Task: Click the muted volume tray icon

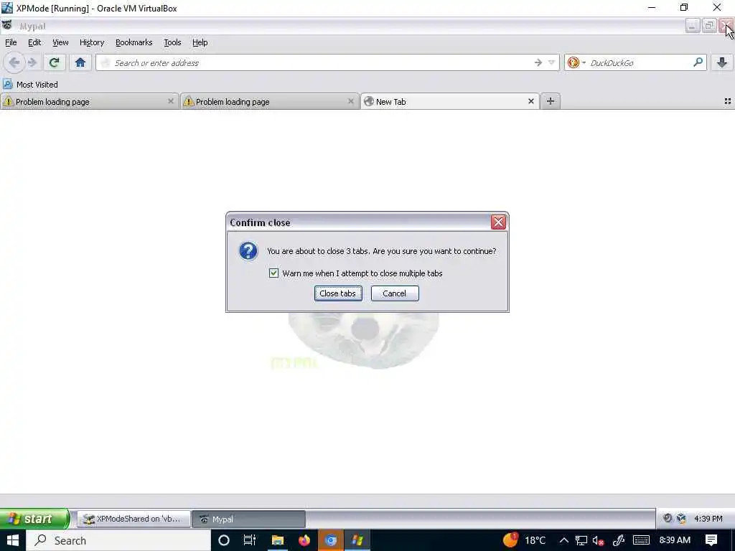Action: 598,540
